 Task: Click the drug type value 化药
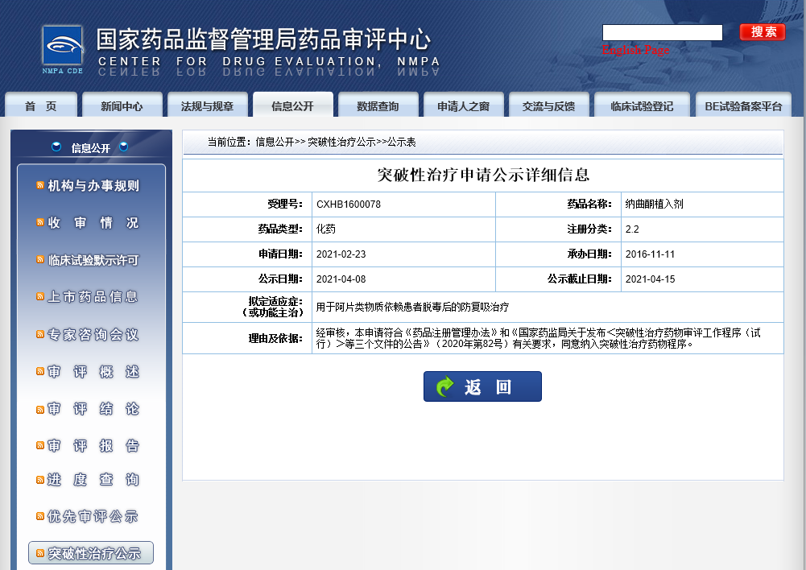click(x=326, y=229)
